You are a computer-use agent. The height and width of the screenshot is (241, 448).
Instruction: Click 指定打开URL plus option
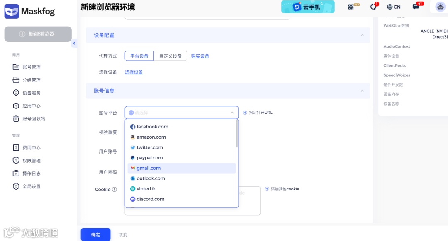[x=258, y=113]
